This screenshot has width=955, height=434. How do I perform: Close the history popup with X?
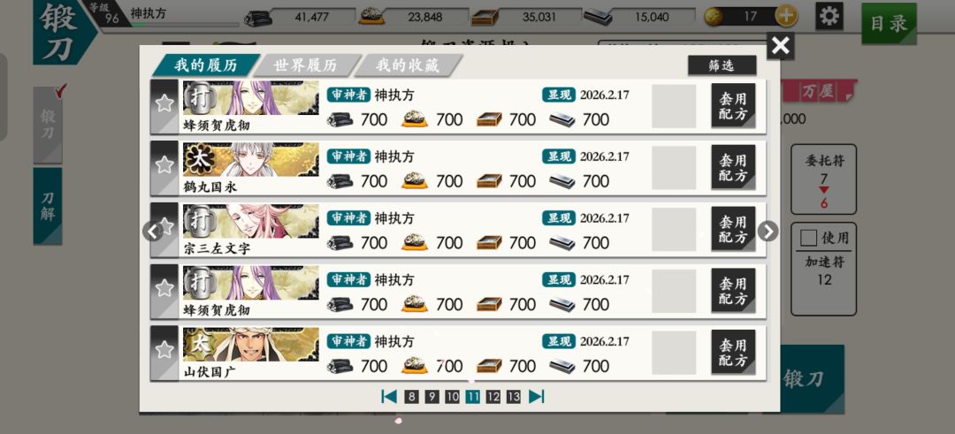(780, 46)
